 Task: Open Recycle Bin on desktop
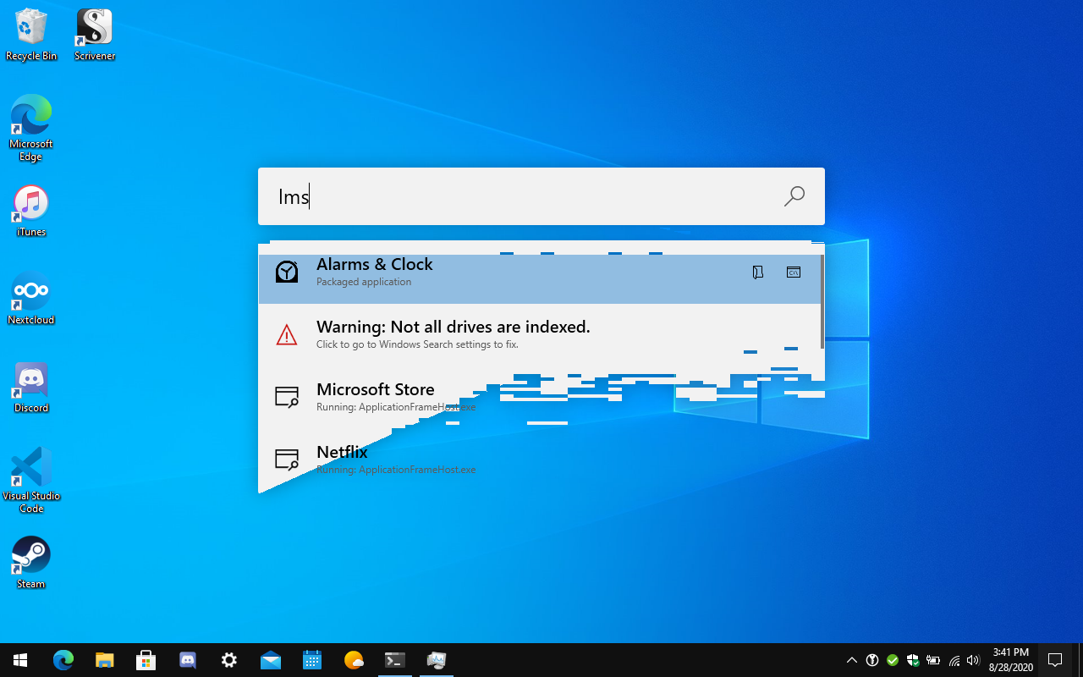31,36
